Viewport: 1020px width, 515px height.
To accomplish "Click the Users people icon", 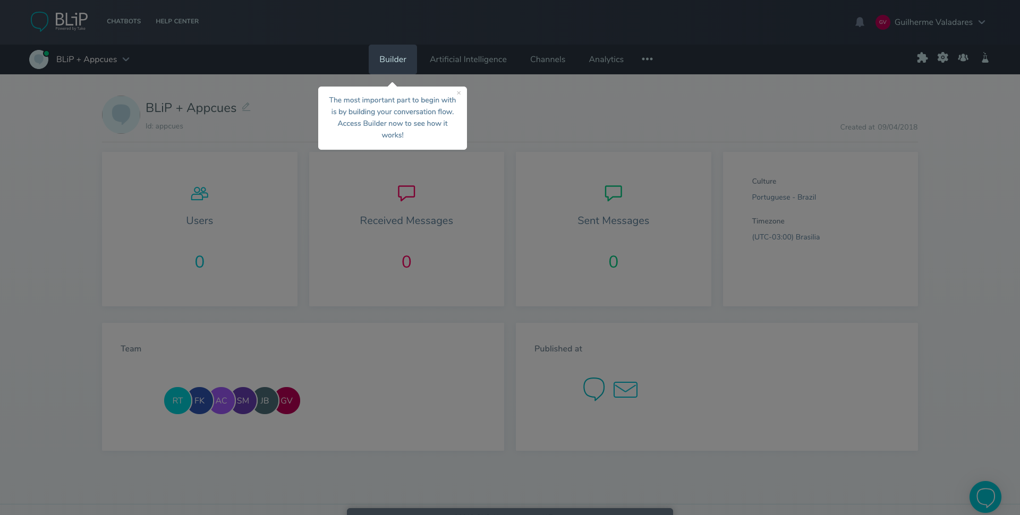I will point(200,193).
